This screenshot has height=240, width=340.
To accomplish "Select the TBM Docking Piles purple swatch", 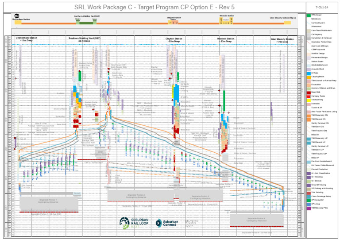I will pos(309,208).
